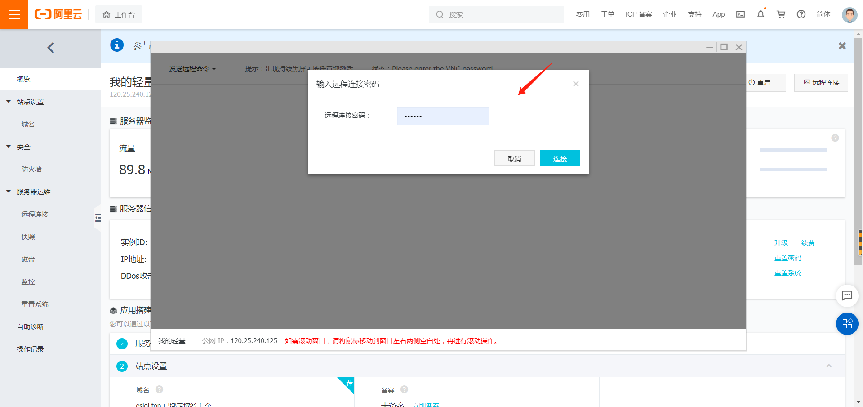Image resolution: width=863 pixels, height=407 pixels.
Task: Click the step 2 circle badge
Action: (x=122, y=367)
